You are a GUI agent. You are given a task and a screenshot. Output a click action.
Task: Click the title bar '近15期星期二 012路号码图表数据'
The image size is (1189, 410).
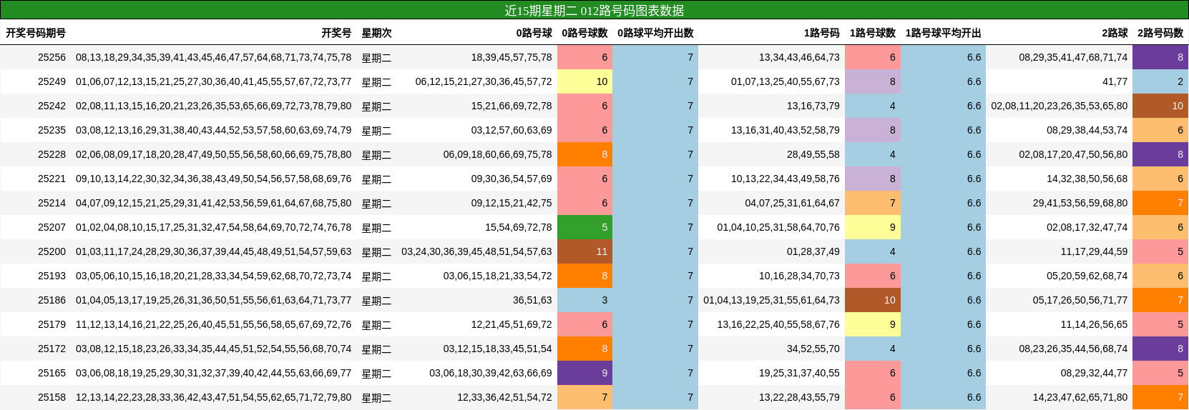[x=594, y=10]
